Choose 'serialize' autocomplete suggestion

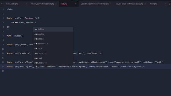[x=53, y=29]
